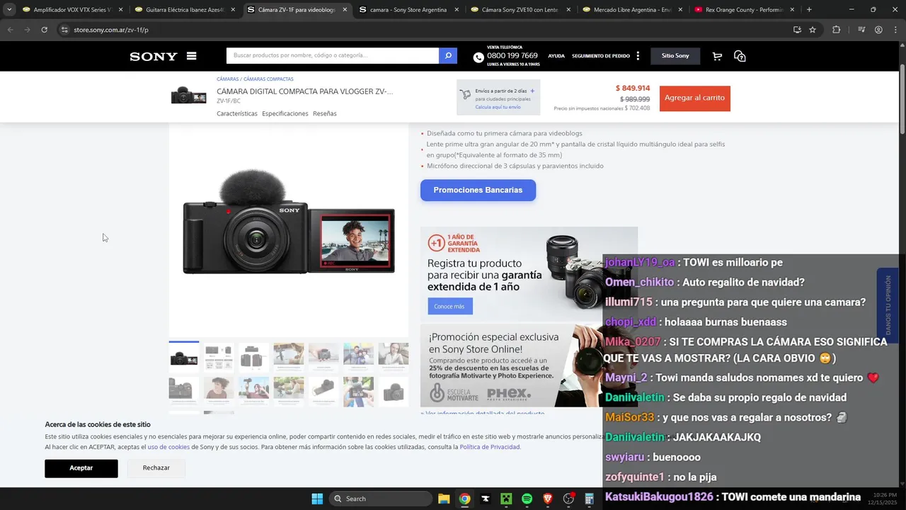Image resolution: width=906 pixels, height=510 pixels.
Task: Go to Características section
Action: click(237, 113)
